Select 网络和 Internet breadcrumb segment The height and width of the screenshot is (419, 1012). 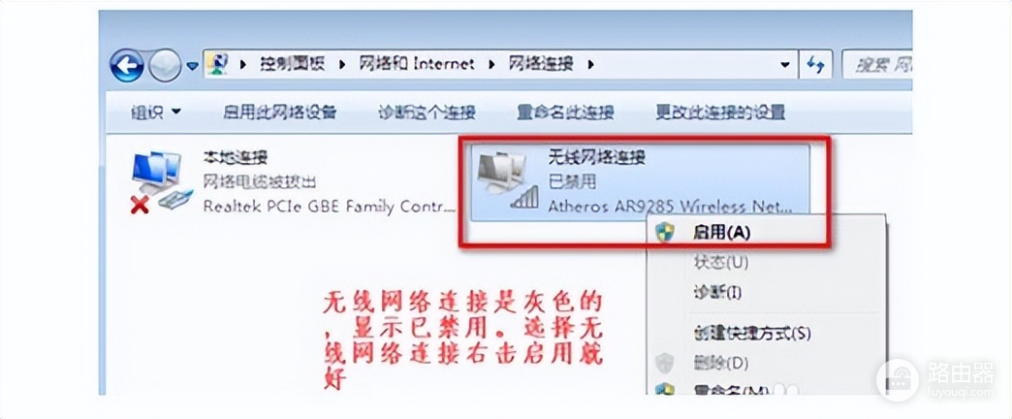coord(416,64)
